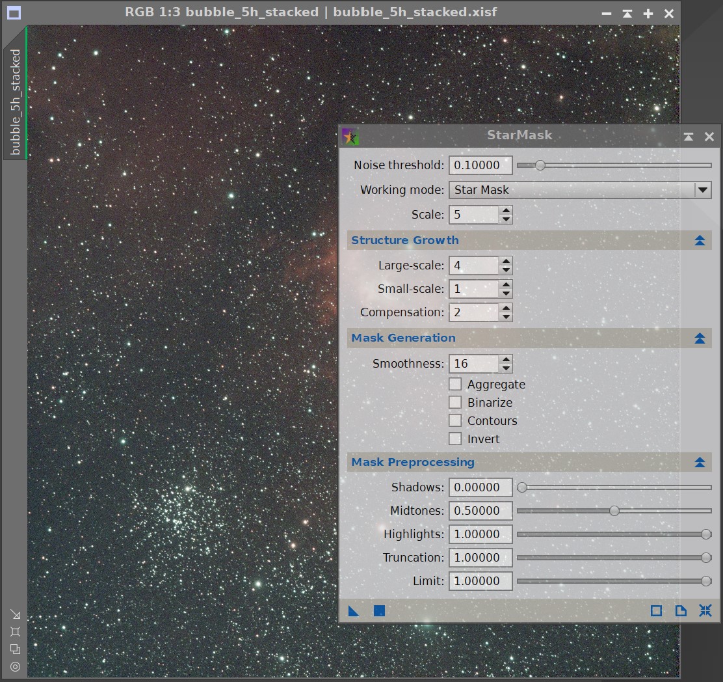Click the New Instance triangle icon in StarMask
The image size is (723, 682).
[354, 611]
